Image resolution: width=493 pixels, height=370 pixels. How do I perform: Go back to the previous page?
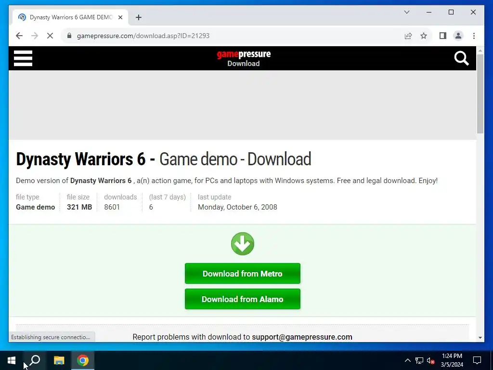pos(19,36)
